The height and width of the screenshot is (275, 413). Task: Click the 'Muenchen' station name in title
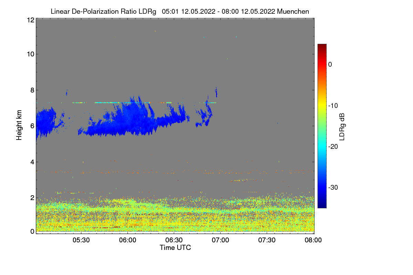tap(293, 11)
